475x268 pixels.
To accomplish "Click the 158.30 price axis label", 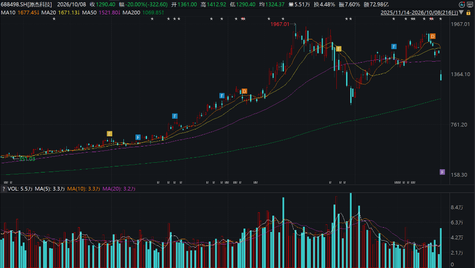I will [x=459, y=175].
